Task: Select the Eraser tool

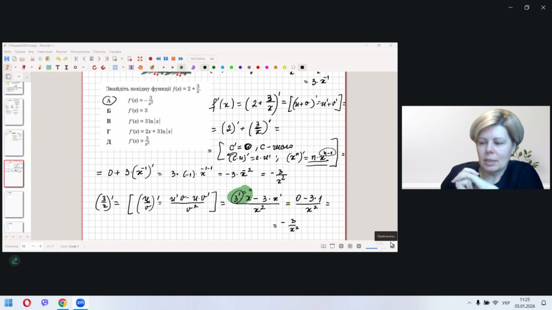Action: pyautogui.click(x=23, y=67)
